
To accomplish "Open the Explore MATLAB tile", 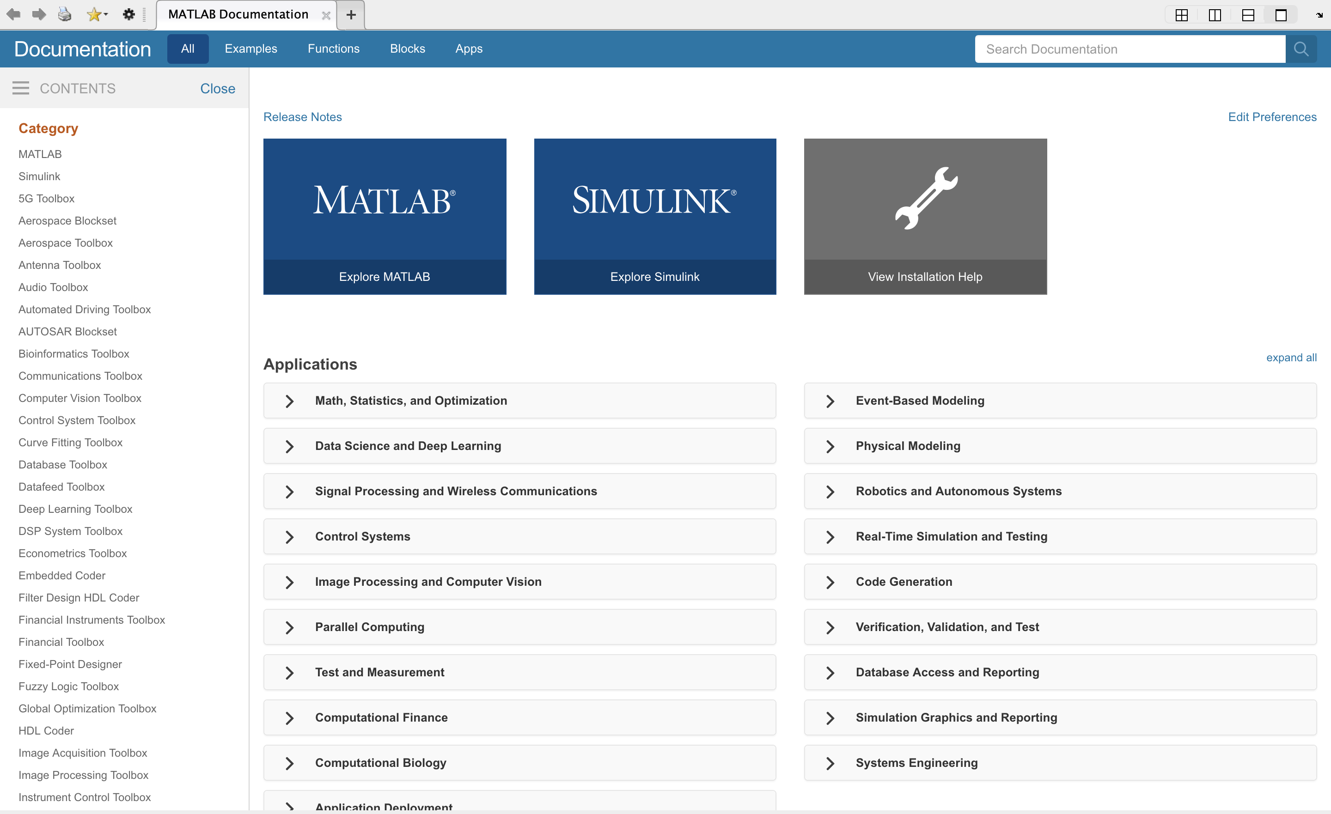I will pos(385,217).
